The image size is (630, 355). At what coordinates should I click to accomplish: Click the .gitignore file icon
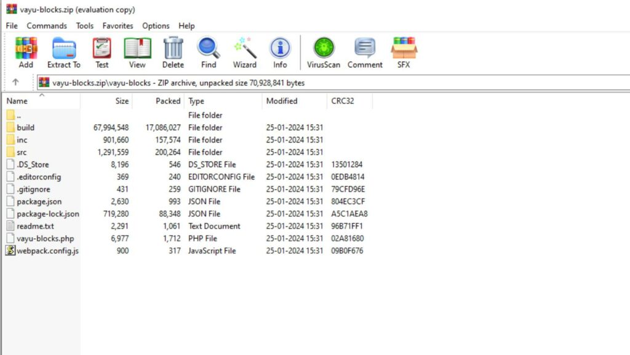pyautogui.click(x=10, y=189)
